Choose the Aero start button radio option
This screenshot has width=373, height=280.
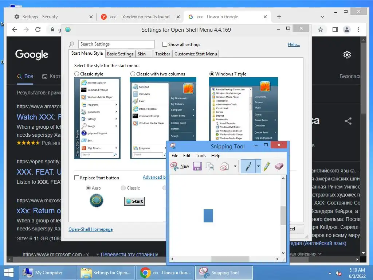88,188
